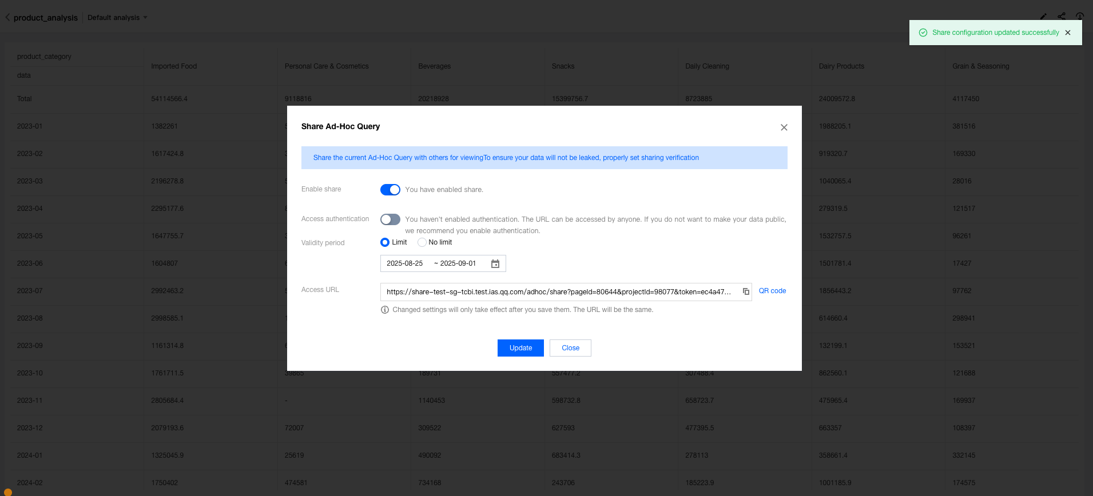
Task: Click the 2023-12 row label
Action: click(30, 428)
